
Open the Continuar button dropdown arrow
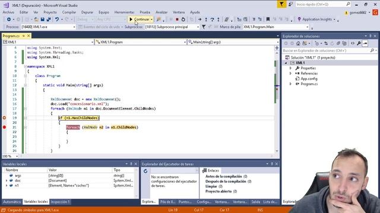click(x=152, y=20)
